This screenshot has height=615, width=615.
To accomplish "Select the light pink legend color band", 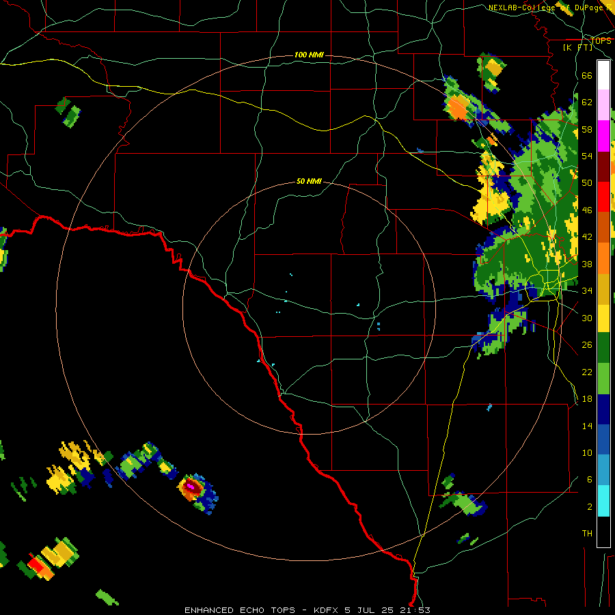I will [603, 105].
